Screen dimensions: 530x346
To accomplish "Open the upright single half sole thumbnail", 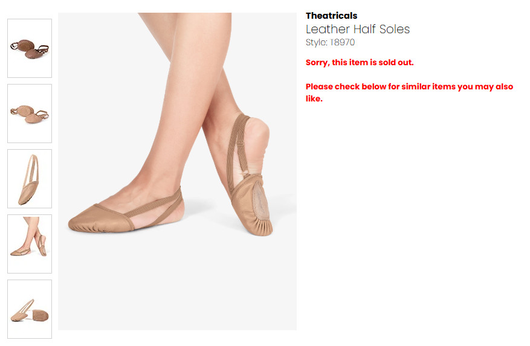I will point(30,179).
